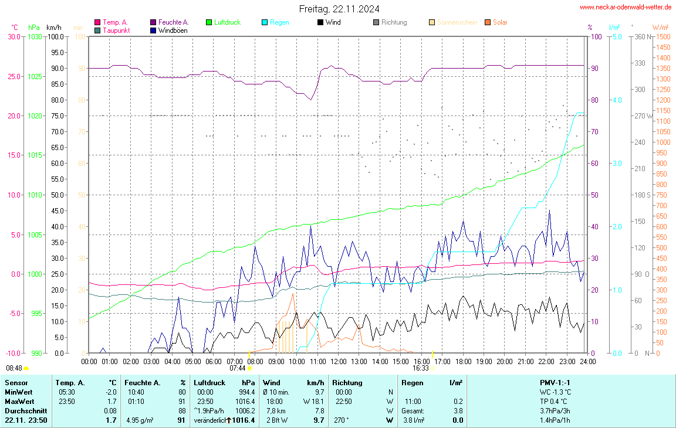The height and width of the screenshot is (428, 676).
Task: Click the purple Feuchte A. legend square
Action: [x=153, y=23]
